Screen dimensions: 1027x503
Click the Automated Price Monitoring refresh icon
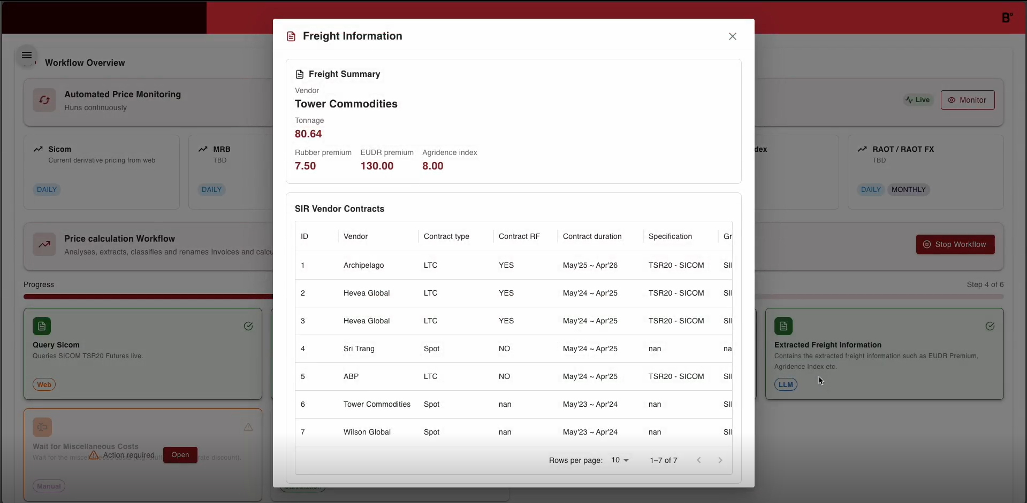[x=44, y=100]
